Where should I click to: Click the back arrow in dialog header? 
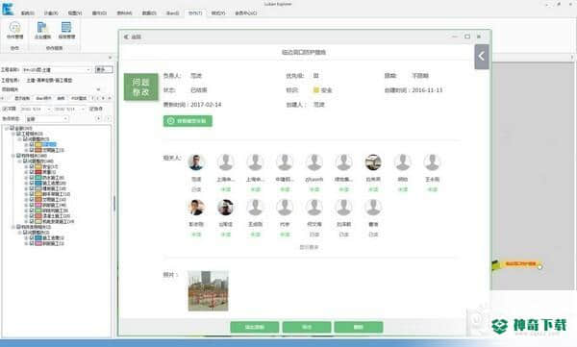tap(126, 37)
